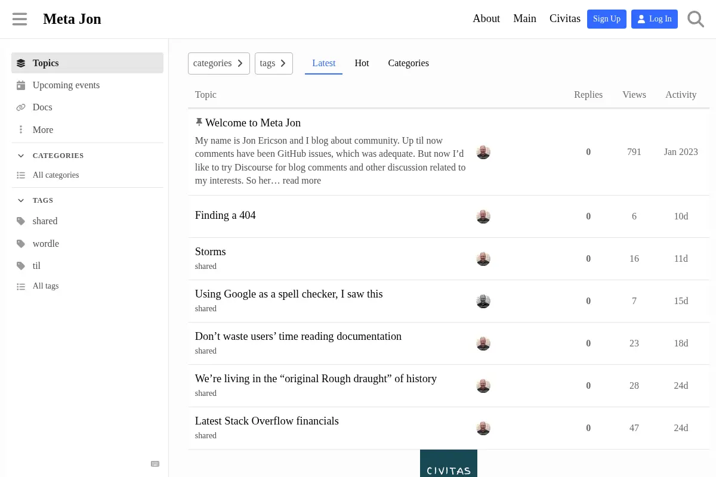Click author avatar on Storms topic

click(x=483, y=259)
